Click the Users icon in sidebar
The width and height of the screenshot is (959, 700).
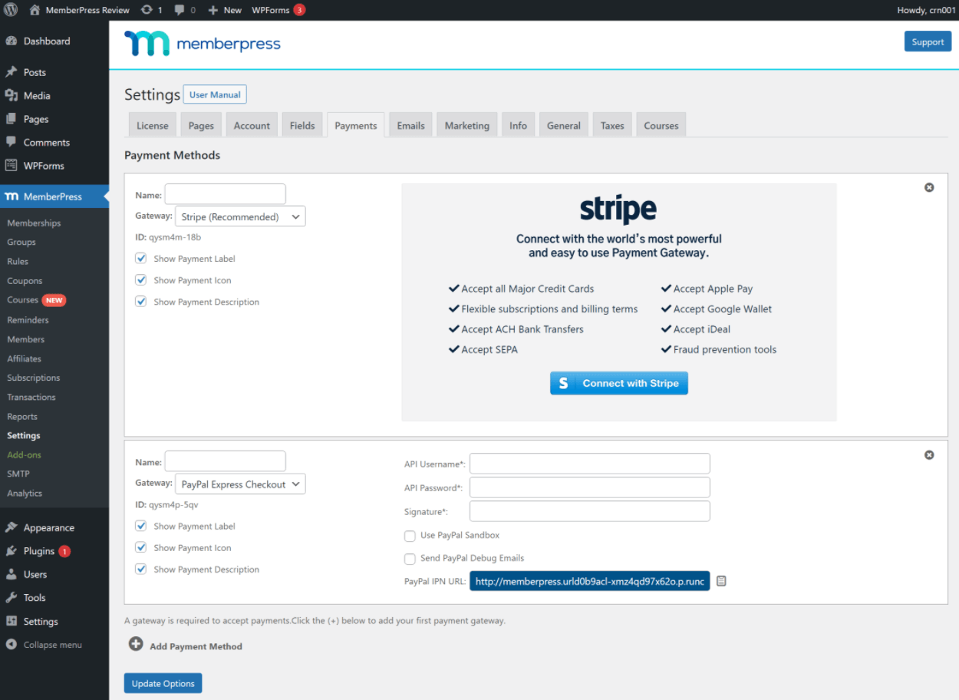click(12, 574)
